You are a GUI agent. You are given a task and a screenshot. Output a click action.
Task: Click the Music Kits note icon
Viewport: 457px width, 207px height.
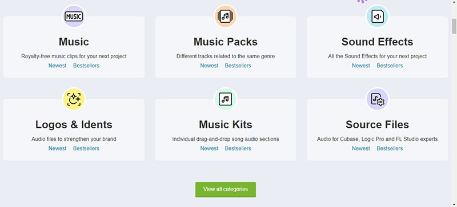pos(226,99)
